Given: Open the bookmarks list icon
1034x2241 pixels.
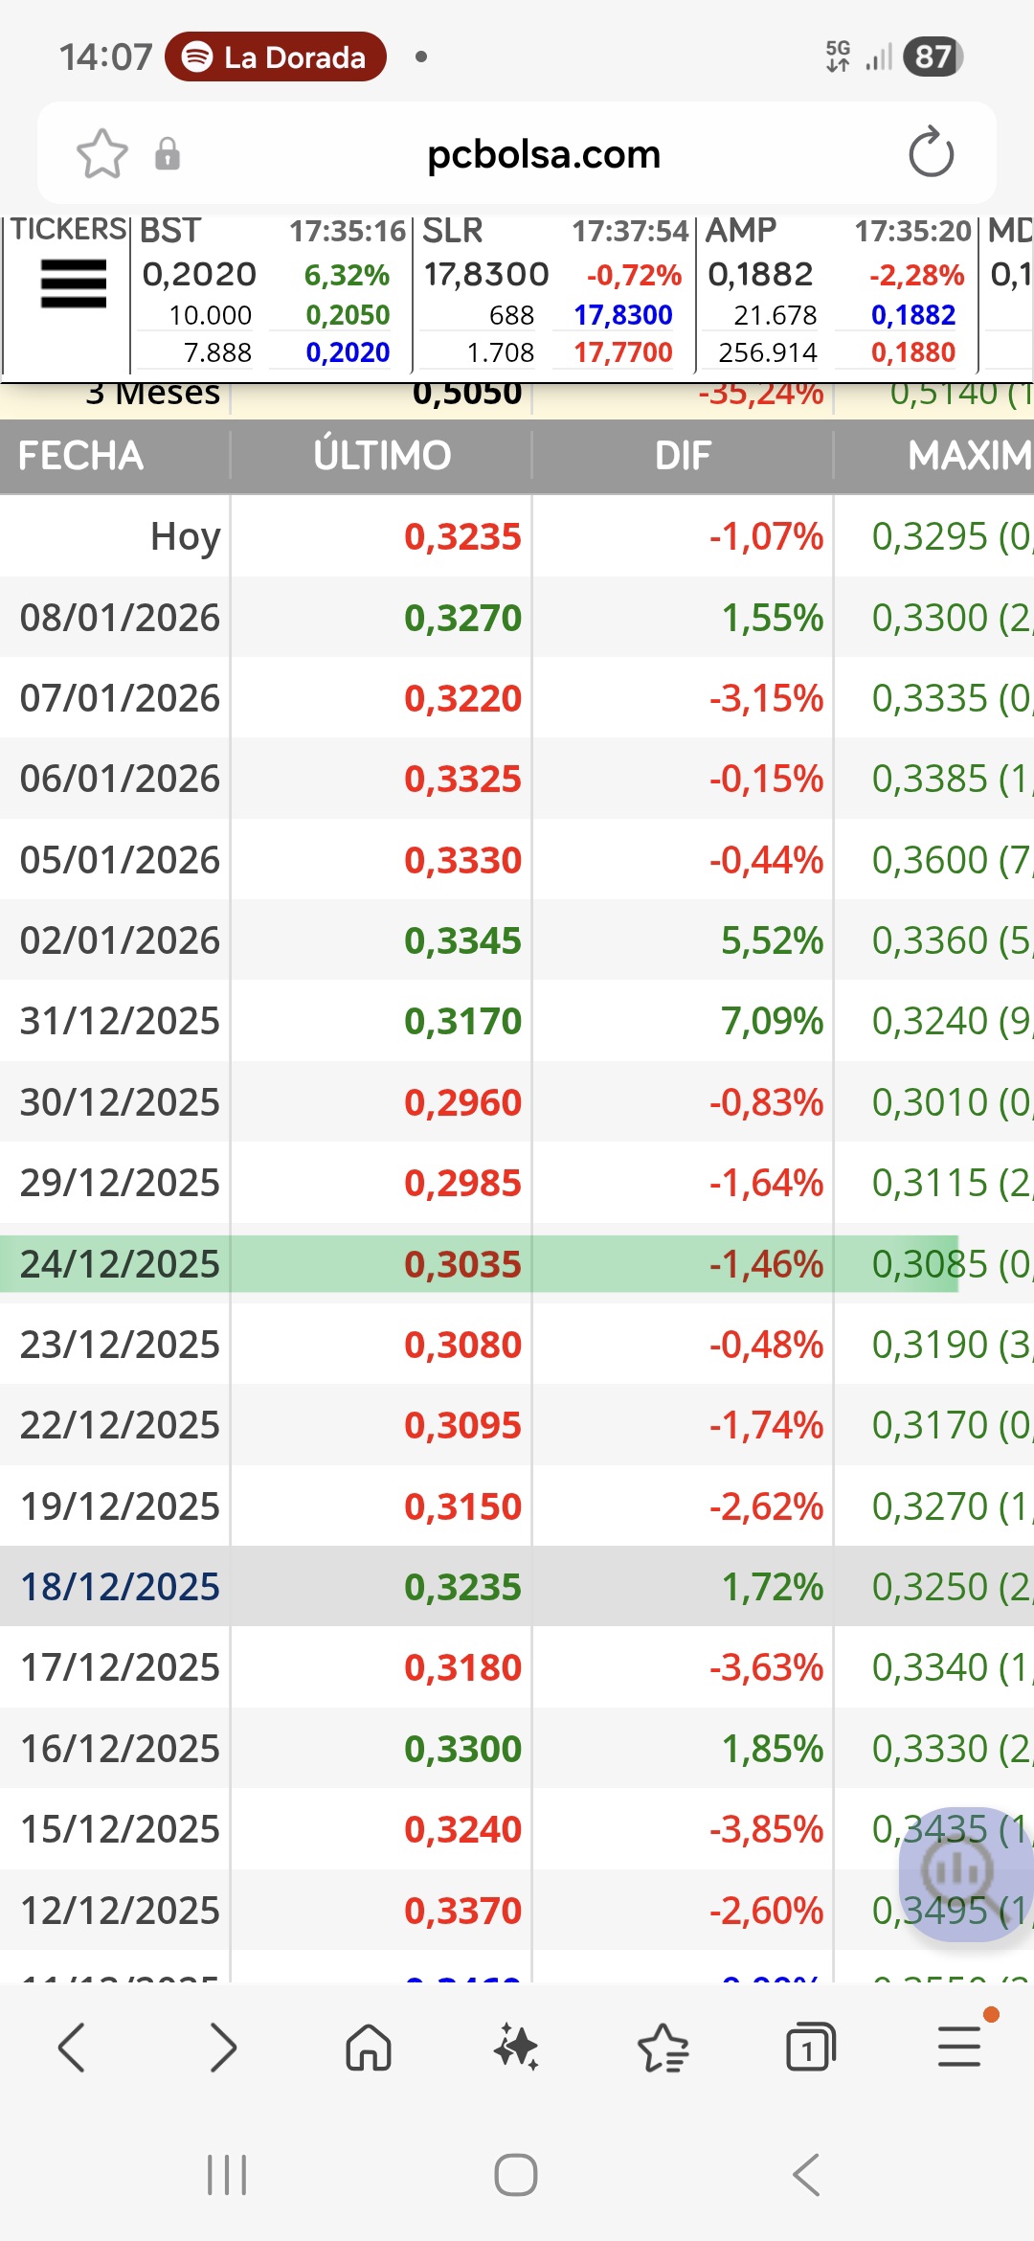Looking at the screenshot, I should coord(663,2048).
